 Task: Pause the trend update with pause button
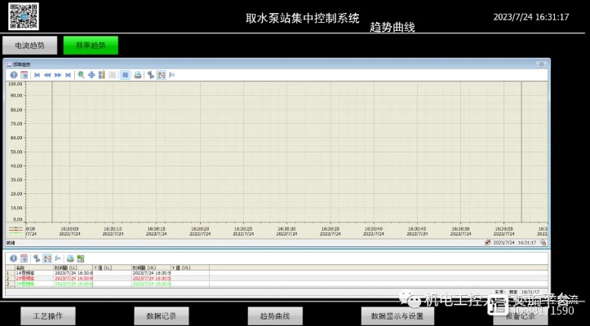coord(126,74)
